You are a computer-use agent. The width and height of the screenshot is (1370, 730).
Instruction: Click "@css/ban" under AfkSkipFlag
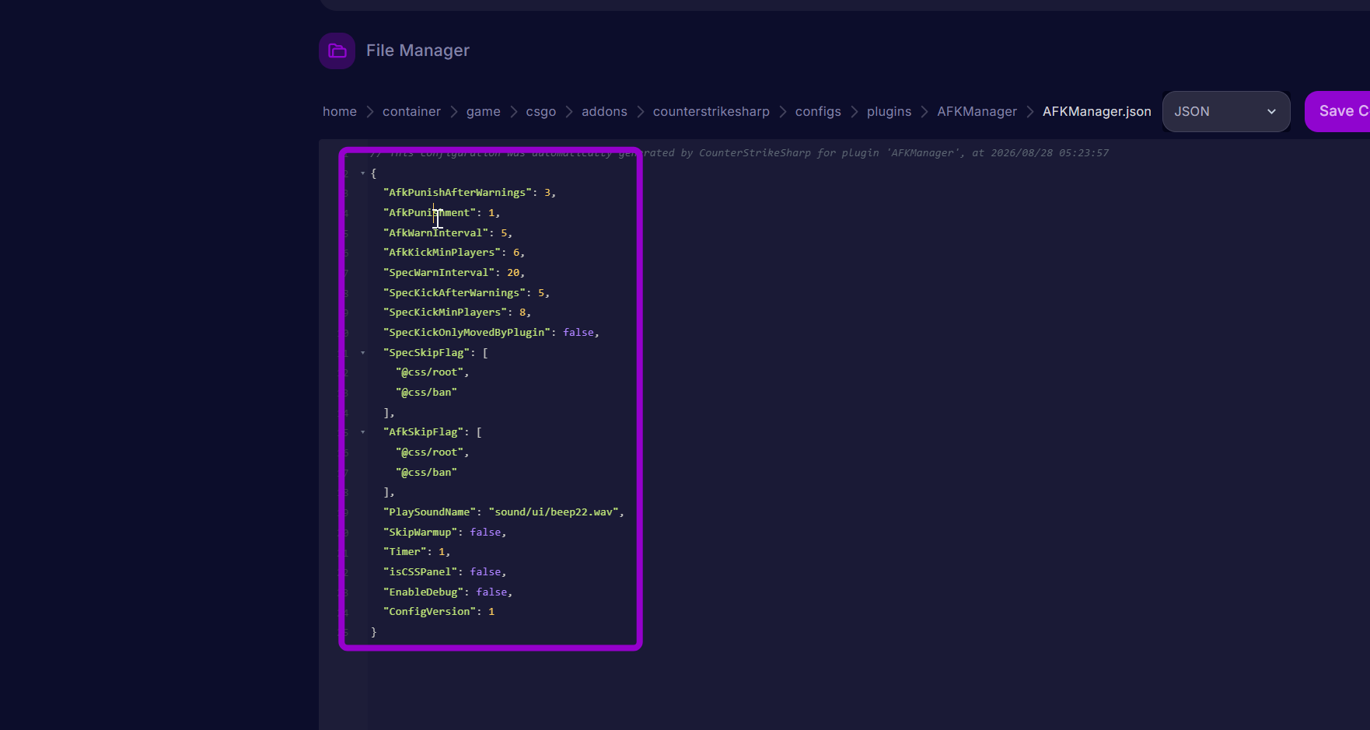coord(426,473)
